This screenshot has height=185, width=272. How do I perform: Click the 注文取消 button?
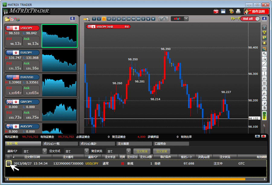(x=142, y=151)
